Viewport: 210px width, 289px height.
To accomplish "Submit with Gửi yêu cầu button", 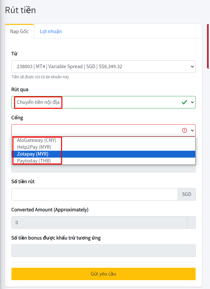I will [x=104, y=274].
